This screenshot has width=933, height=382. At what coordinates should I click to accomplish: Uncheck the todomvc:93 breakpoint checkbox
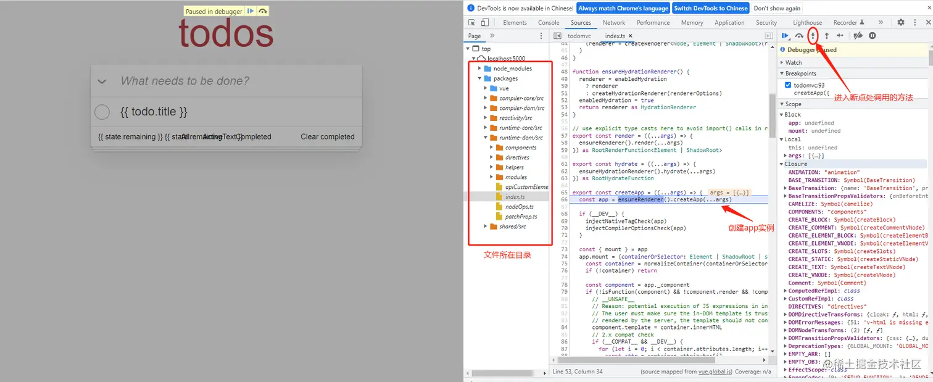click(788, 85)
